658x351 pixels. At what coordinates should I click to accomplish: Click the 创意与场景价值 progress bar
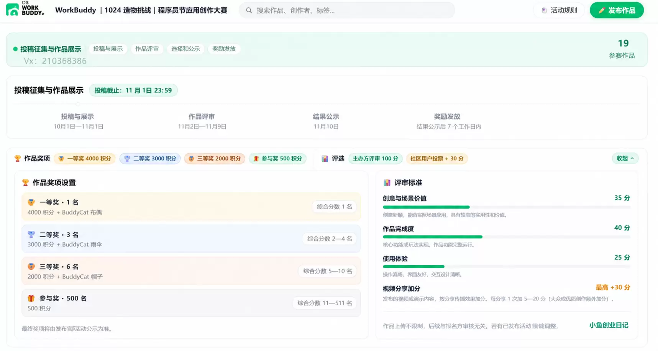[507, 207]
